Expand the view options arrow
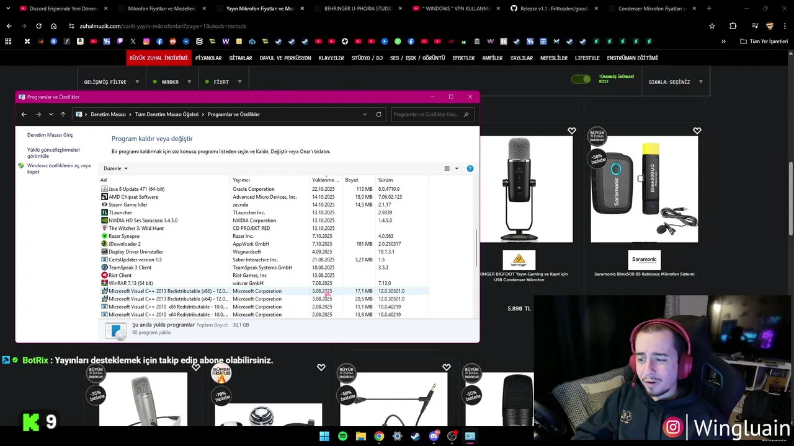This screenshot has height=446, width=794. (457, 168)
